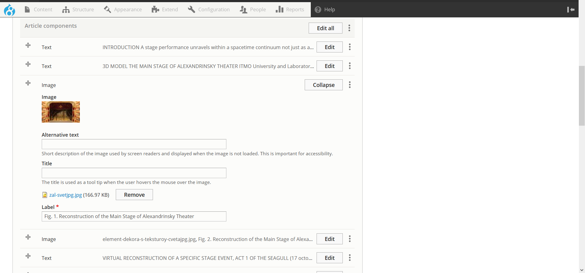Open the Configuration menu

point(209,10)
